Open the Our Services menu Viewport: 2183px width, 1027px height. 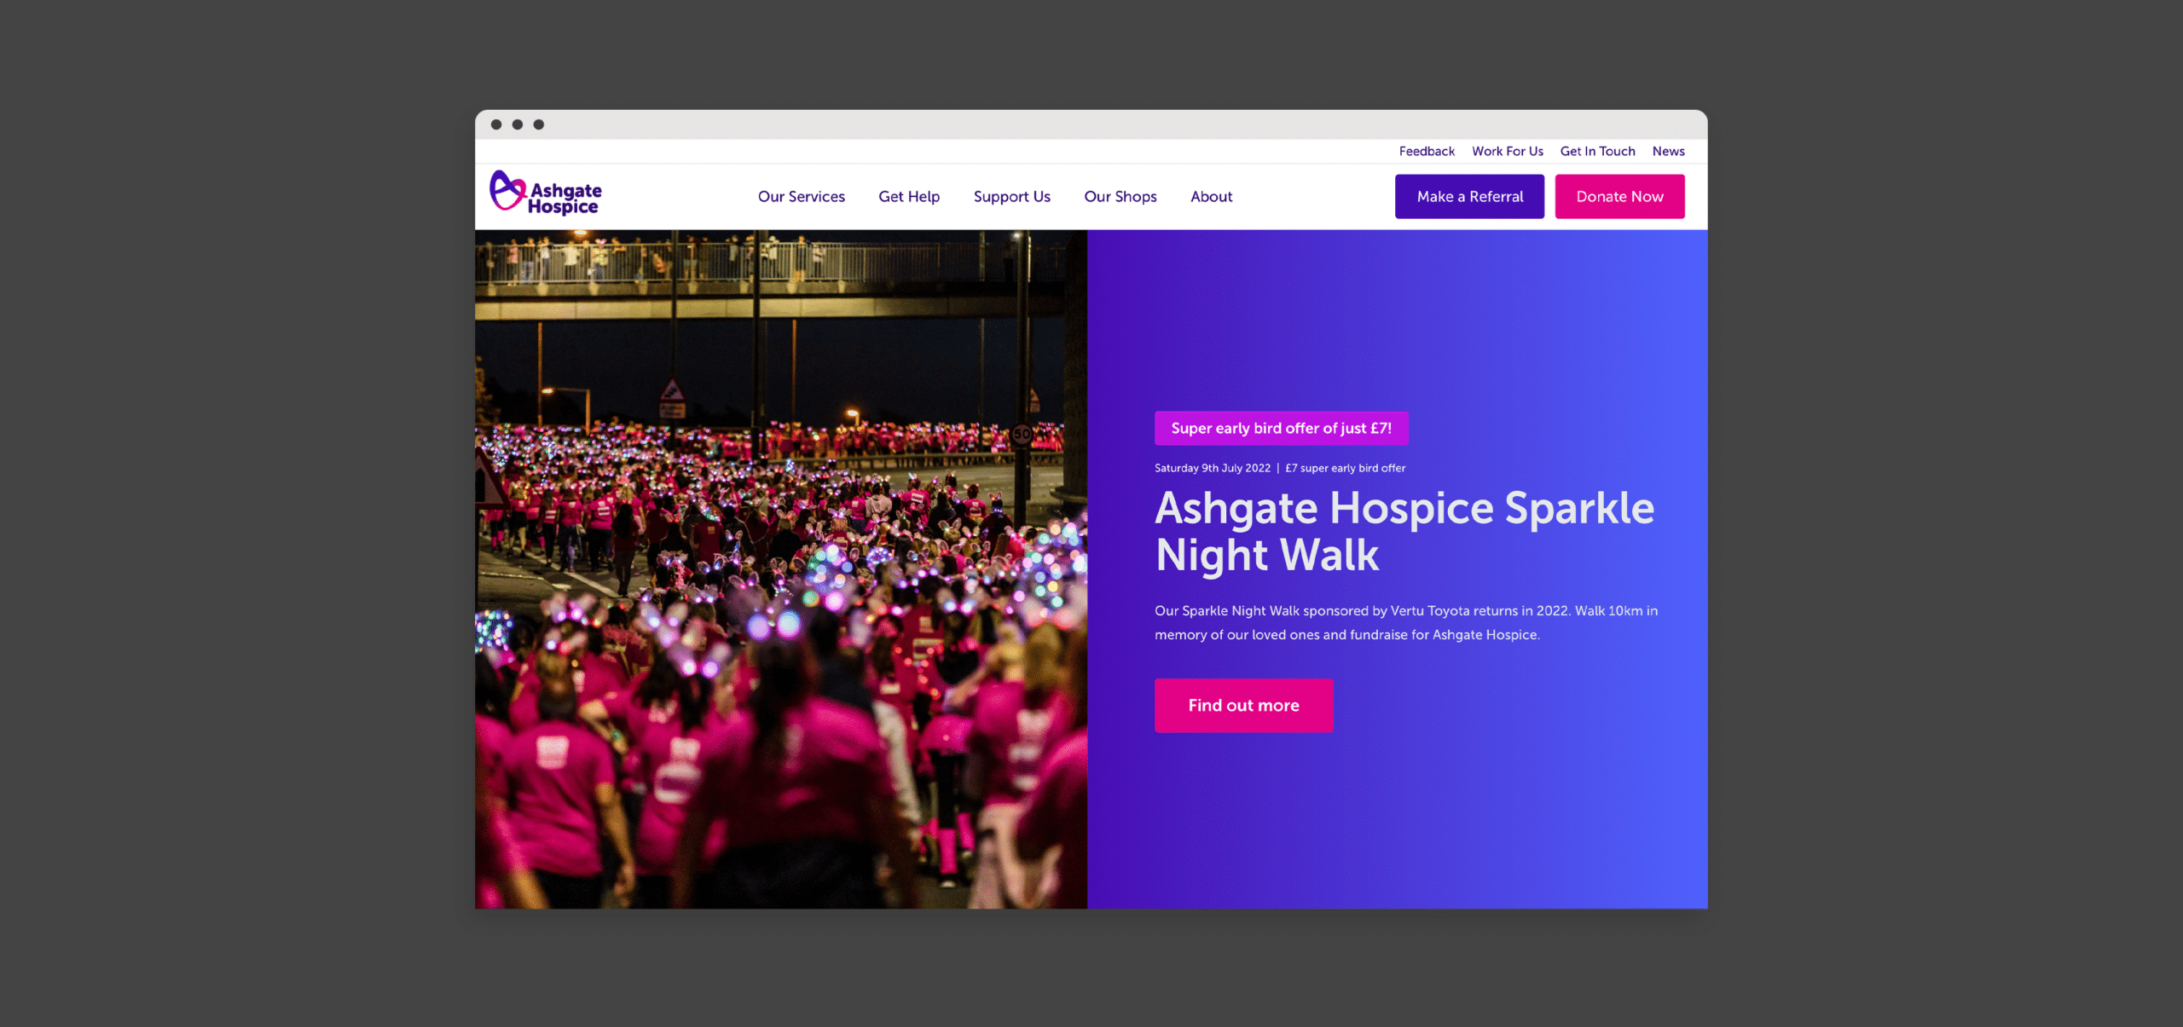[801, 197]
